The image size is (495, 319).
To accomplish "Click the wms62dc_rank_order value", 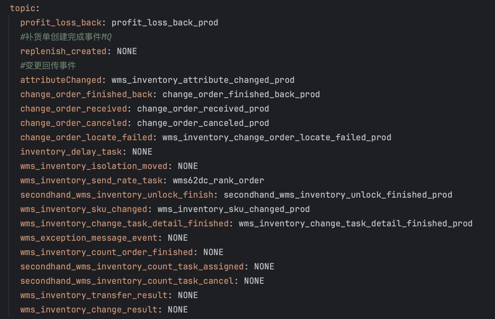I will click(x=218, y=180).
